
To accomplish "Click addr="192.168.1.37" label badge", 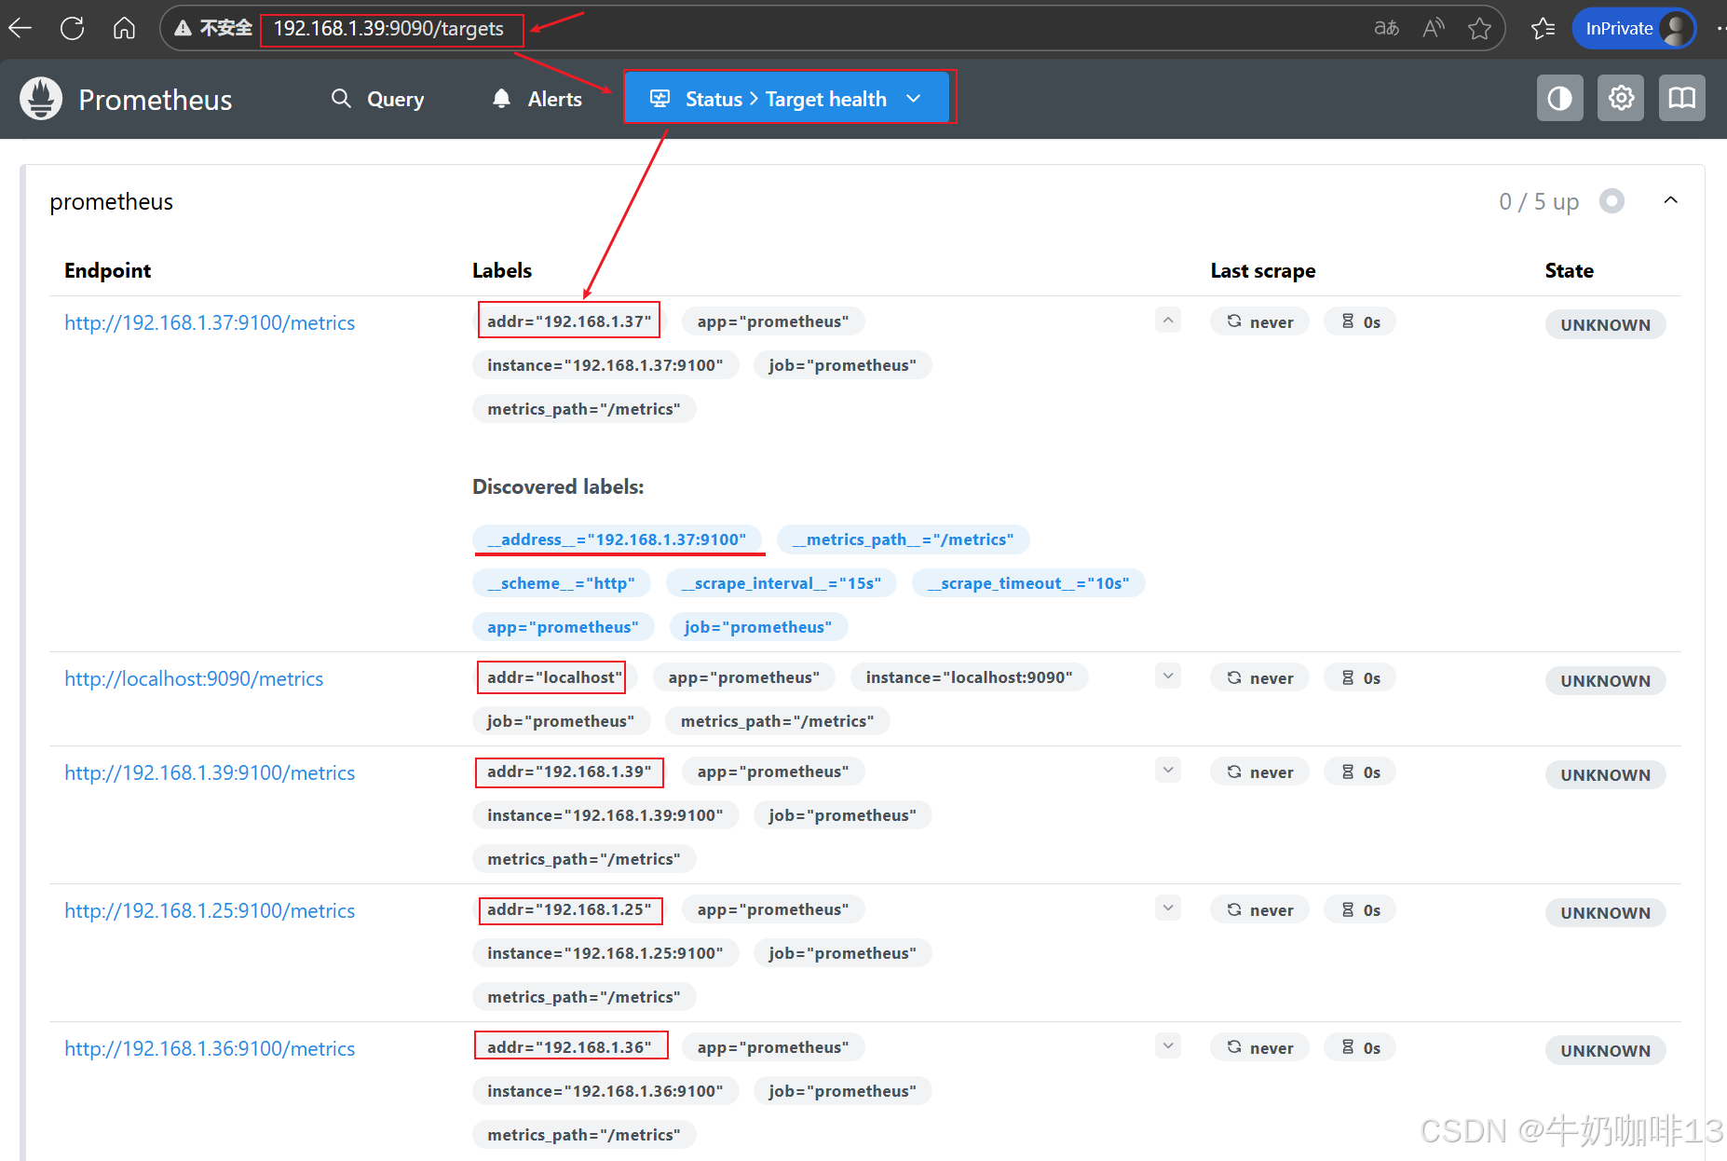I will 569,321.
